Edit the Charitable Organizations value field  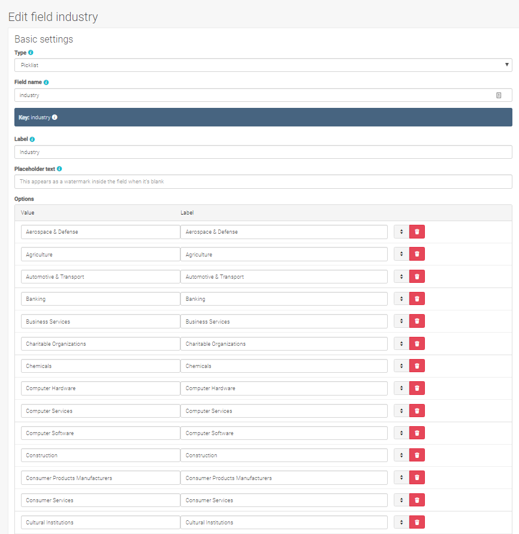(x=101, y=343)
